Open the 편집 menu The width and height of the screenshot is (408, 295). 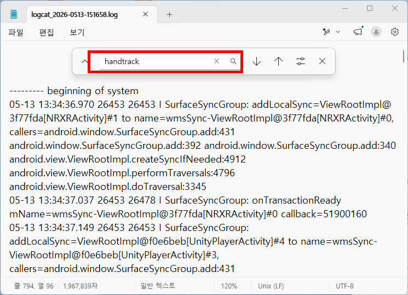(x=47, y=32)
